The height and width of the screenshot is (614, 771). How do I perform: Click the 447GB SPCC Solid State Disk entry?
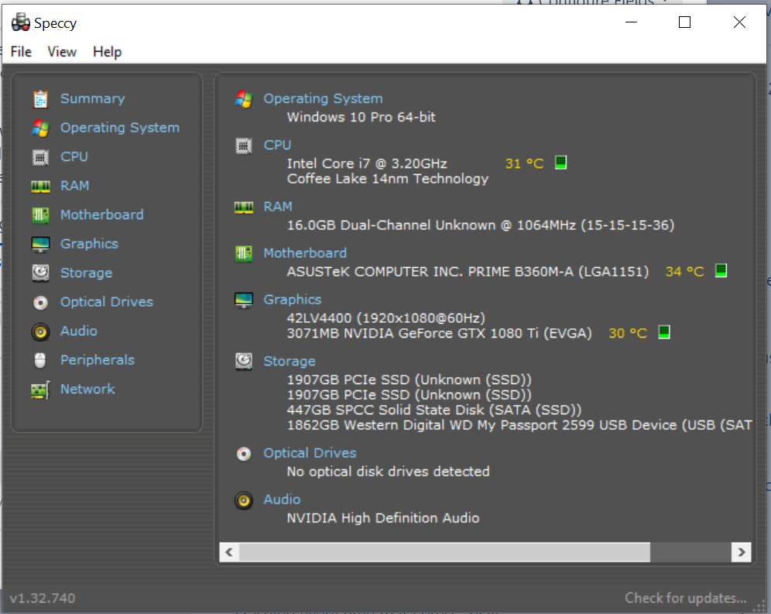pyautogui.click(x=433, y=410)
